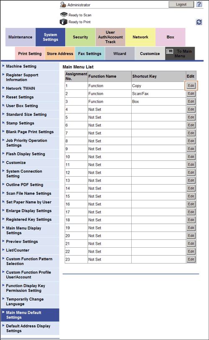Open the Fax Settings tab
The width and height of the screenshot is (209, 340).
click(90, 53)
